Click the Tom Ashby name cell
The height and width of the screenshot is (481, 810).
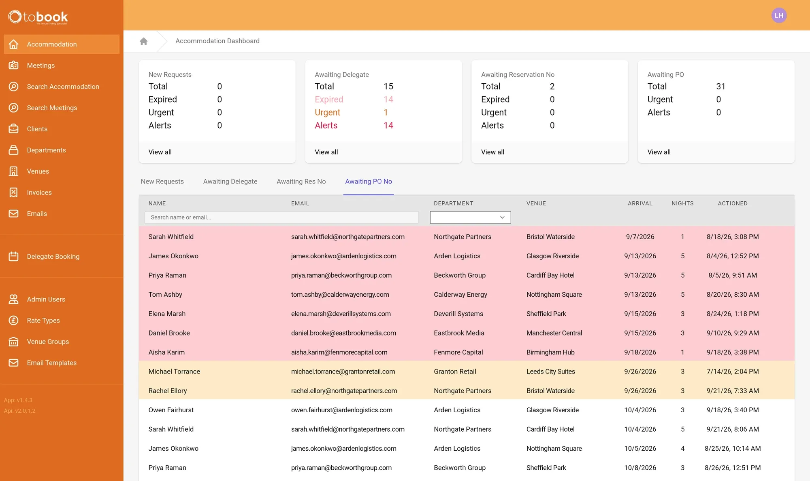(x=165, y=294)
